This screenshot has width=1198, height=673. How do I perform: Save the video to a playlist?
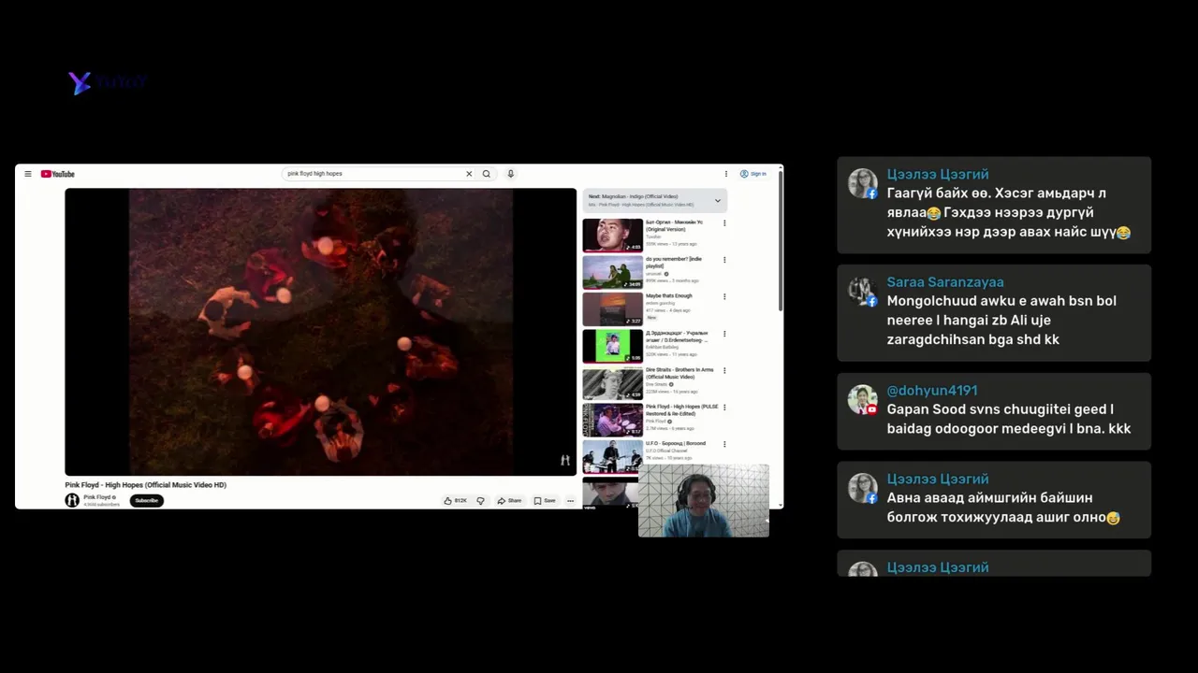tap(545, 501)
